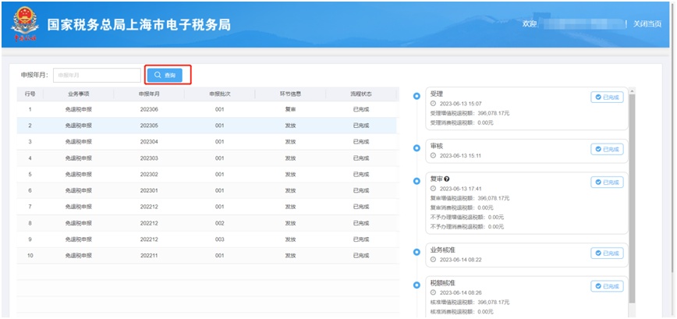Click 复审 in the 202306 table row
677x319 pixels.
pyautogui.click(x=291, y=110)
